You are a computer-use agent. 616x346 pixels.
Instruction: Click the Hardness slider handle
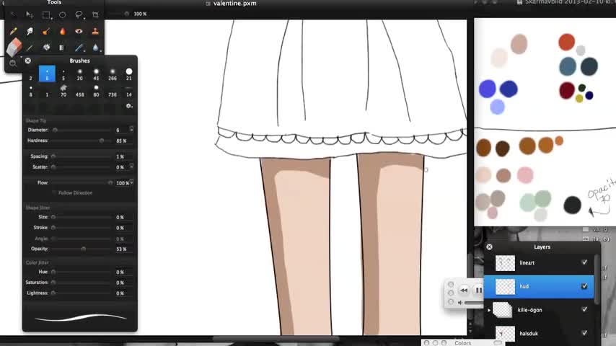(x=102, y=141)
